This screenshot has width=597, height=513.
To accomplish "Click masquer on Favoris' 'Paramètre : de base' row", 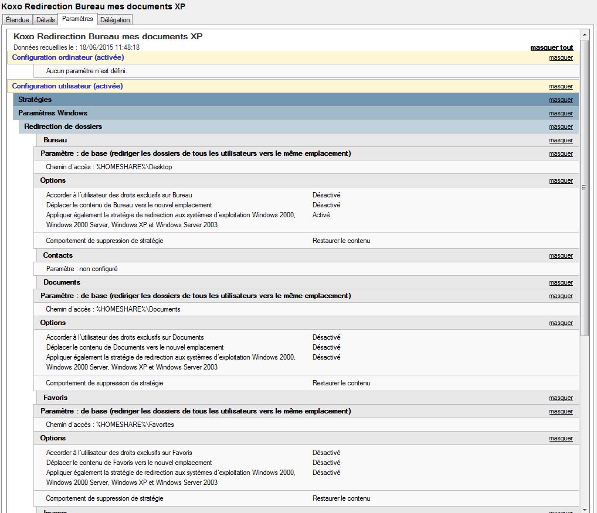I will [561, 412].
